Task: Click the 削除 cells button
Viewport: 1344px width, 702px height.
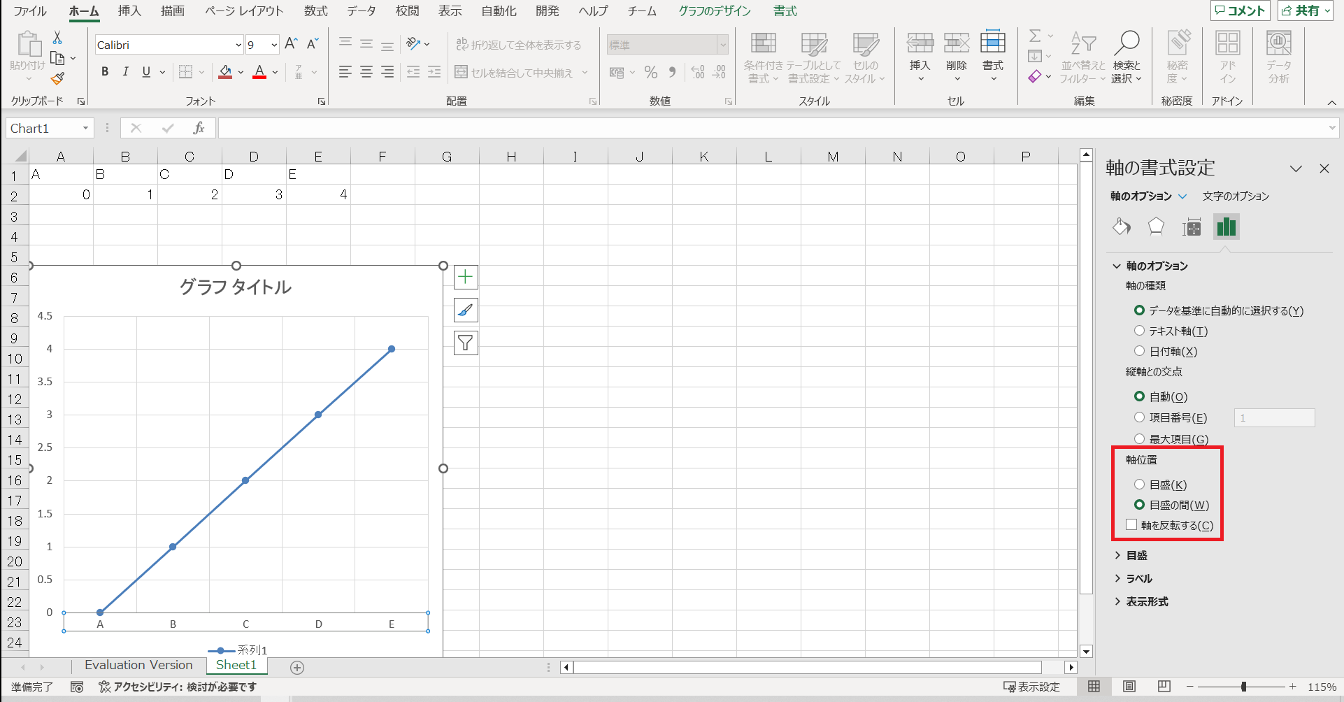Action: [x=957, y=57]
